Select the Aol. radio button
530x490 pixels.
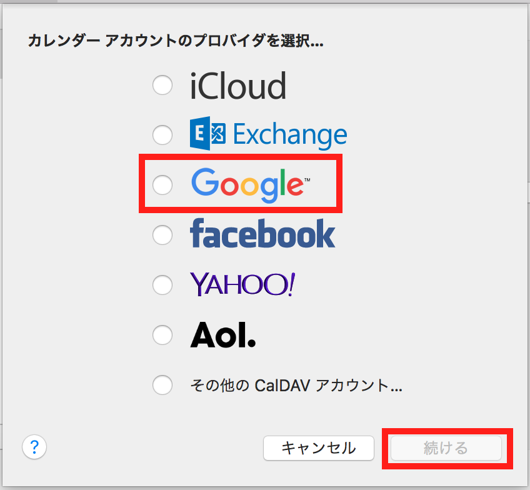tap(162, 335)
